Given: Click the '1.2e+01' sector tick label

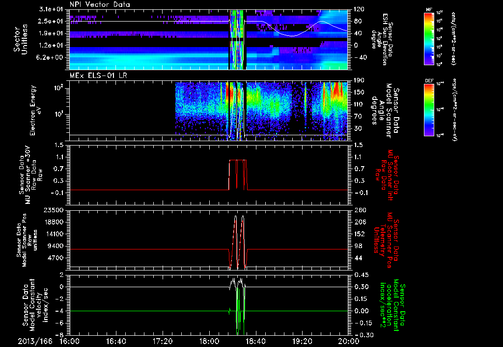Looking at the screenshot, I should coord(51,46).
